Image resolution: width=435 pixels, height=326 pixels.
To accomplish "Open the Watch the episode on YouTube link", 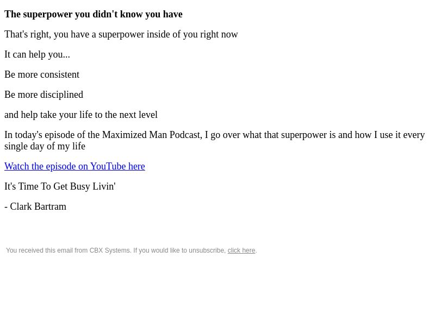I will click(x=74, y=166).
